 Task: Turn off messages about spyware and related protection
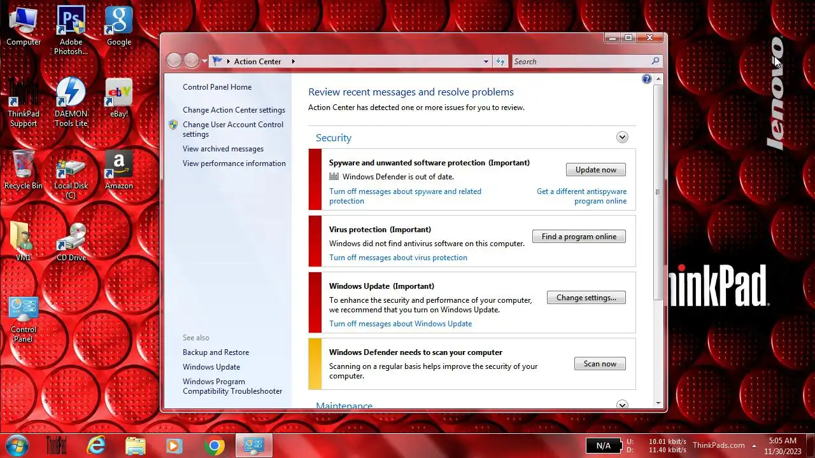tap(405, 196)
